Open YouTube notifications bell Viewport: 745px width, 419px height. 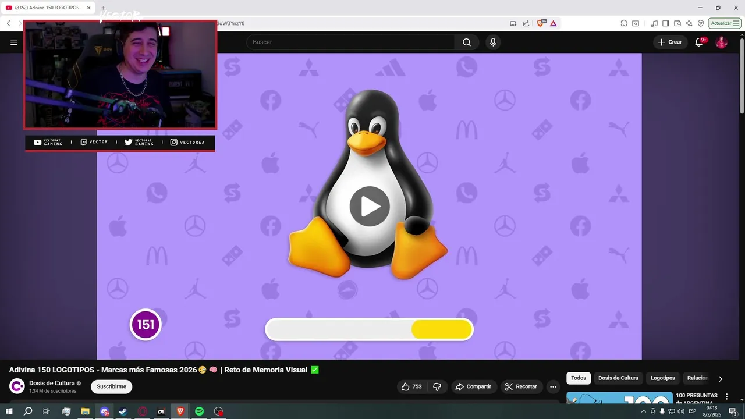tap(700, 42)
